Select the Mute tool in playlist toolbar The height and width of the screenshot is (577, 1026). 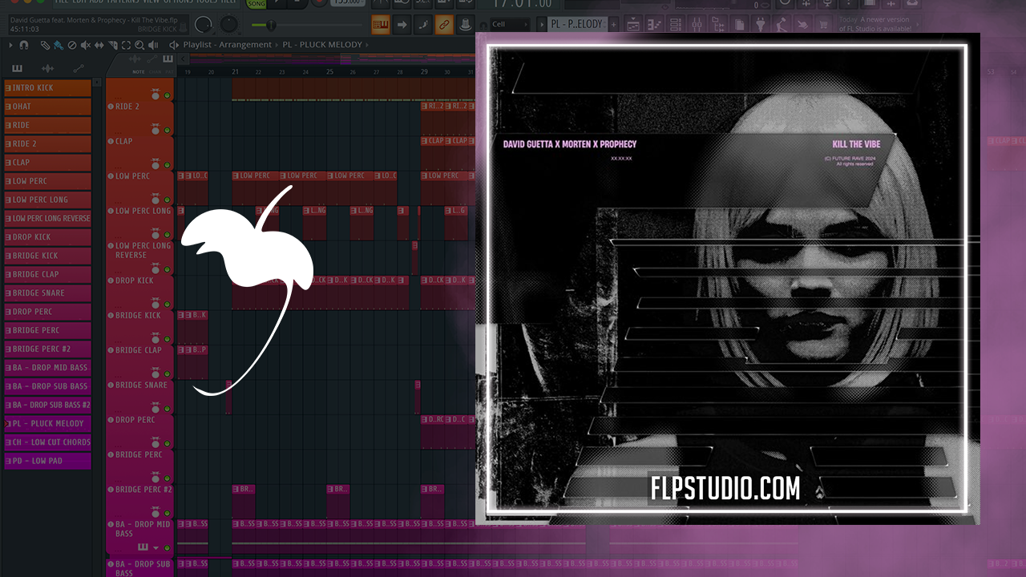pos(85,46)
